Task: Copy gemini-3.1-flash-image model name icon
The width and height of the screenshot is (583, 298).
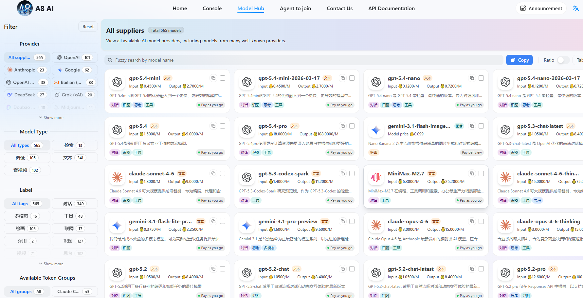Action: pyautogui.click(x=472, y=126)
